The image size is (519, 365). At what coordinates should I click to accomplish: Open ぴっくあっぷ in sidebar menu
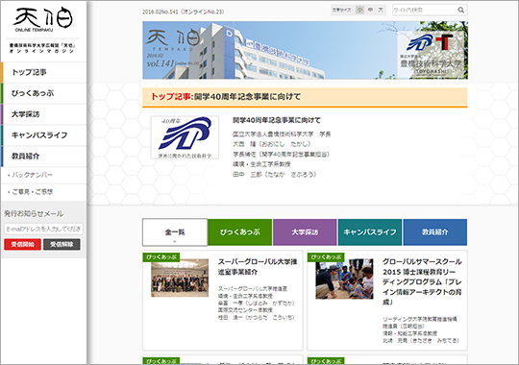click(x=43, y=93)
